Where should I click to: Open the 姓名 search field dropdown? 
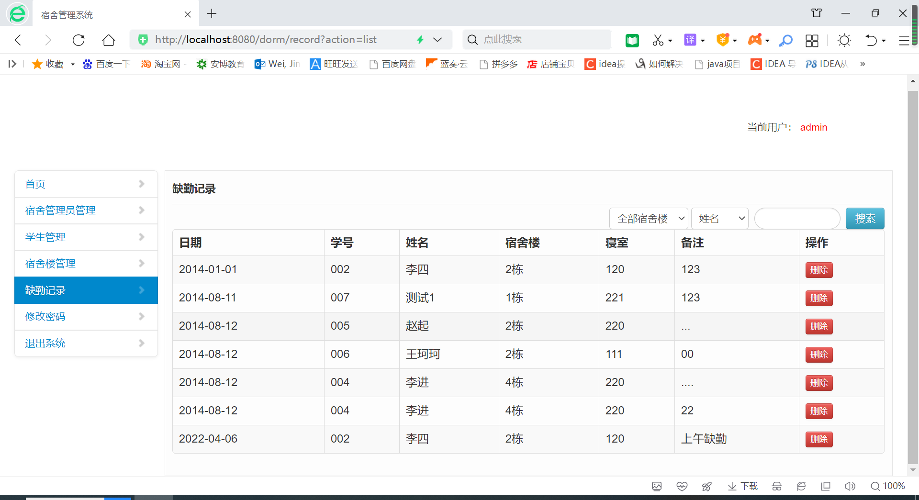(x=720, y=219)
